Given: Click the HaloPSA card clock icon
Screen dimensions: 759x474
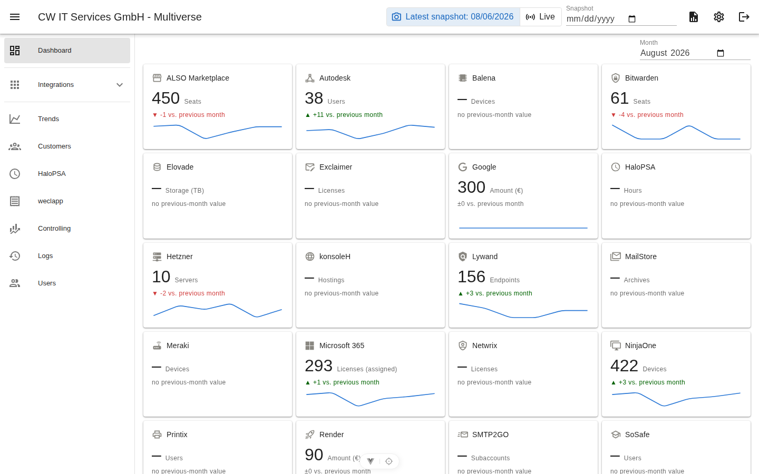Looking at the screenshot, I should tap(616, 167).
